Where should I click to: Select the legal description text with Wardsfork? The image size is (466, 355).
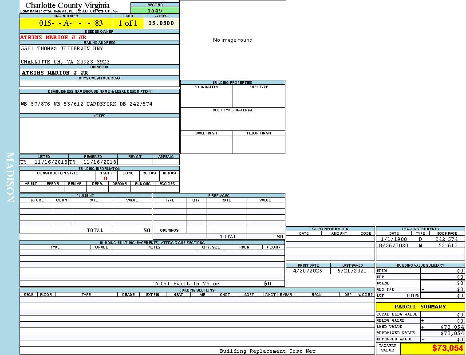pos(87,104)
